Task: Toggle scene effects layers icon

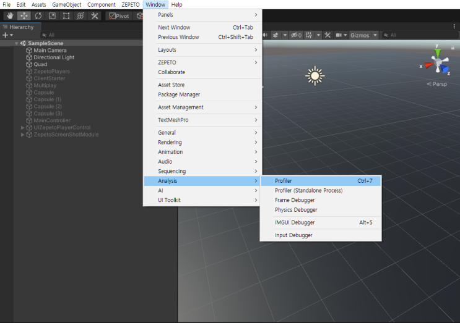Action: click(276, 35)
